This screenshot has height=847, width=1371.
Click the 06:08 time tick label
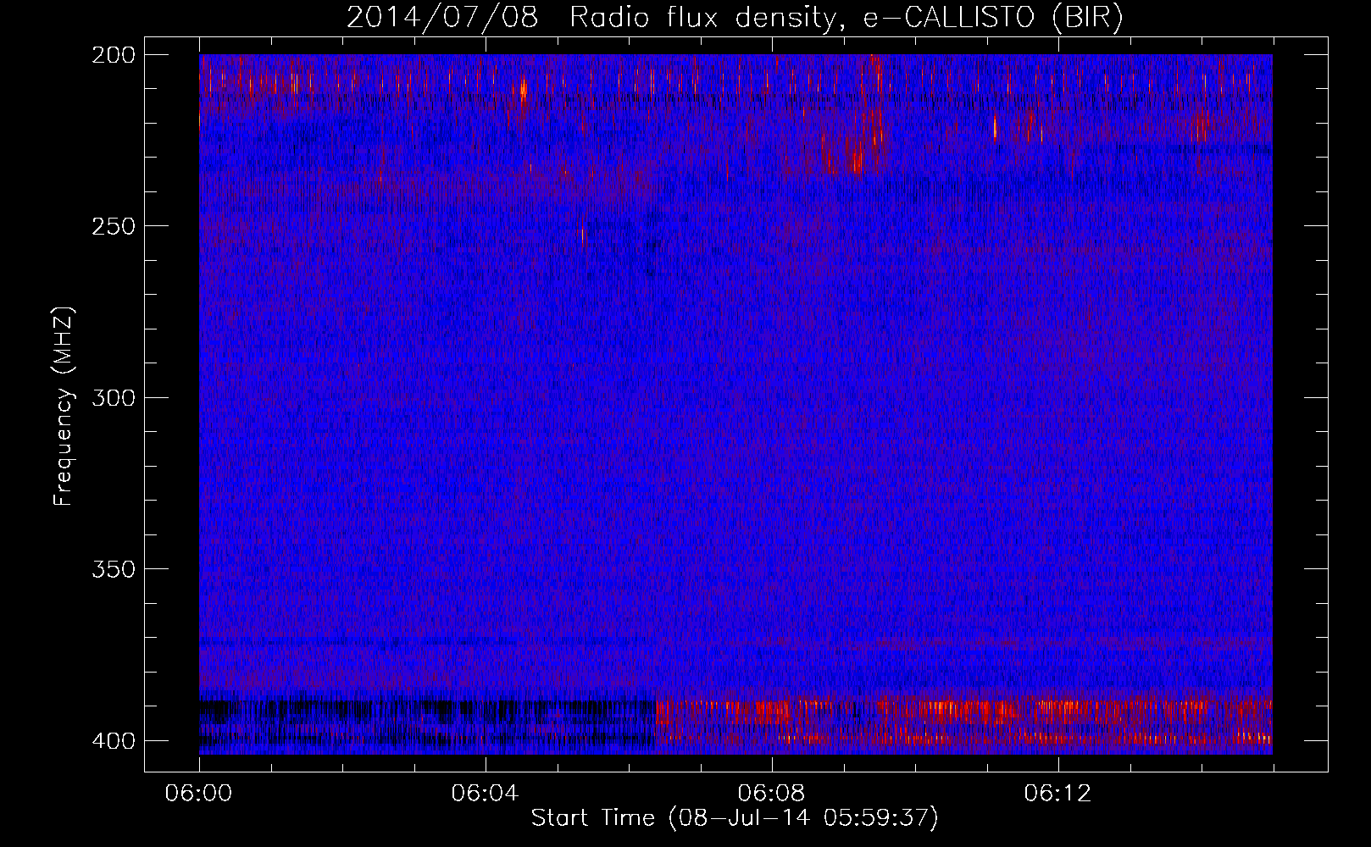(x=771, y=794)
